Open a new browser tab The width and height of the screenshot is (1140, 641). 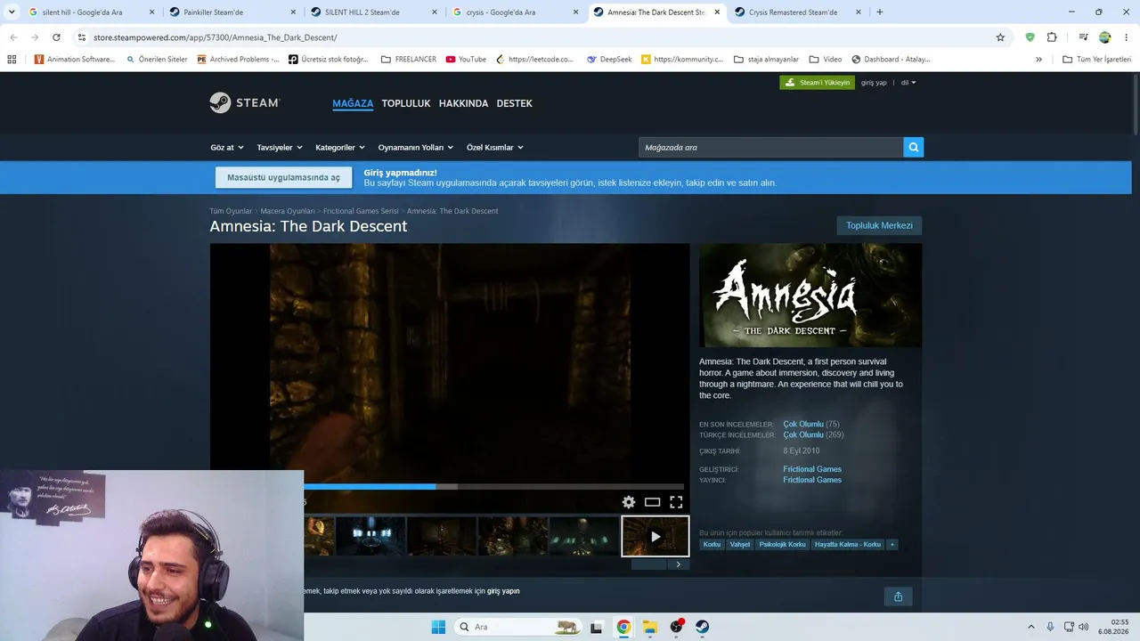pos(880,12)
